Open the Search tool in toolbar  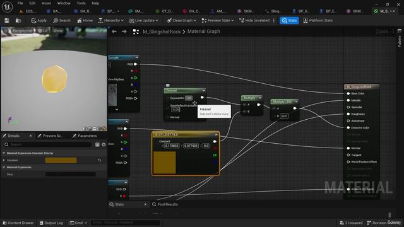(62, 20)
